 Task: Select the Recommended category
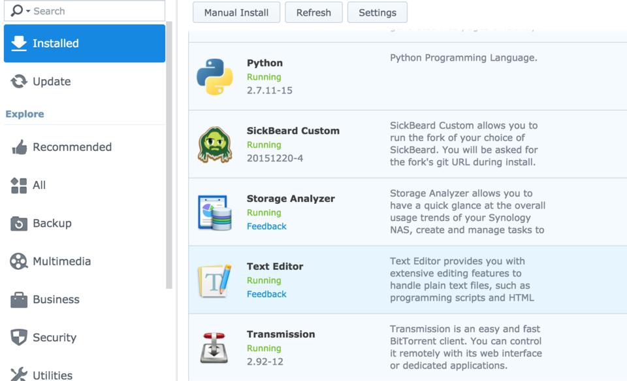pyautogui.click(x=72, y=147)
